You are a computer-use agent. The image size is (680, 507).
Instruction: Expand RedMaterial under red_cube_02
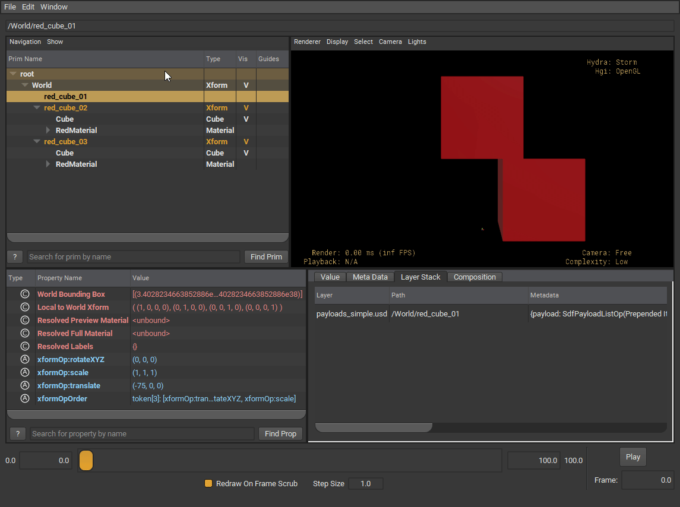48,130
